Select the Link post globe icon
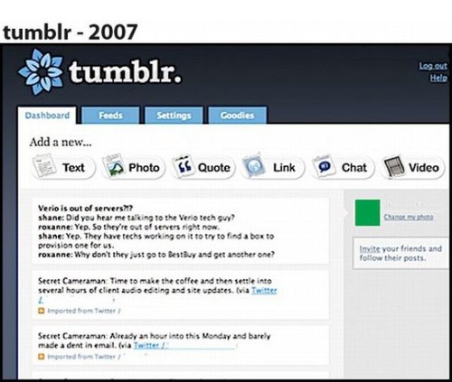The width and height of the screenshot is (452, 382). pyautogui.click(x=253, y=165)
